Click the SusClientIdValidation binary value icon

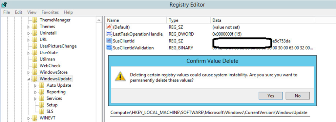tap(109, 48)
